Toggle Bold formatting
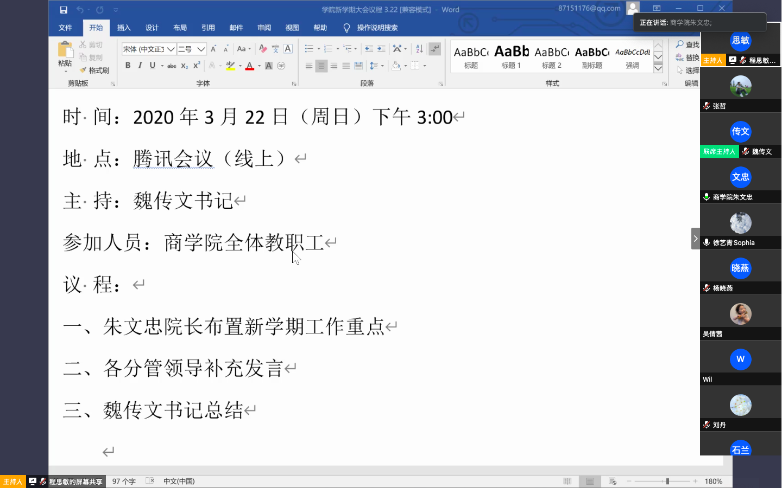782x488 pixels. (x=128, y=66)
